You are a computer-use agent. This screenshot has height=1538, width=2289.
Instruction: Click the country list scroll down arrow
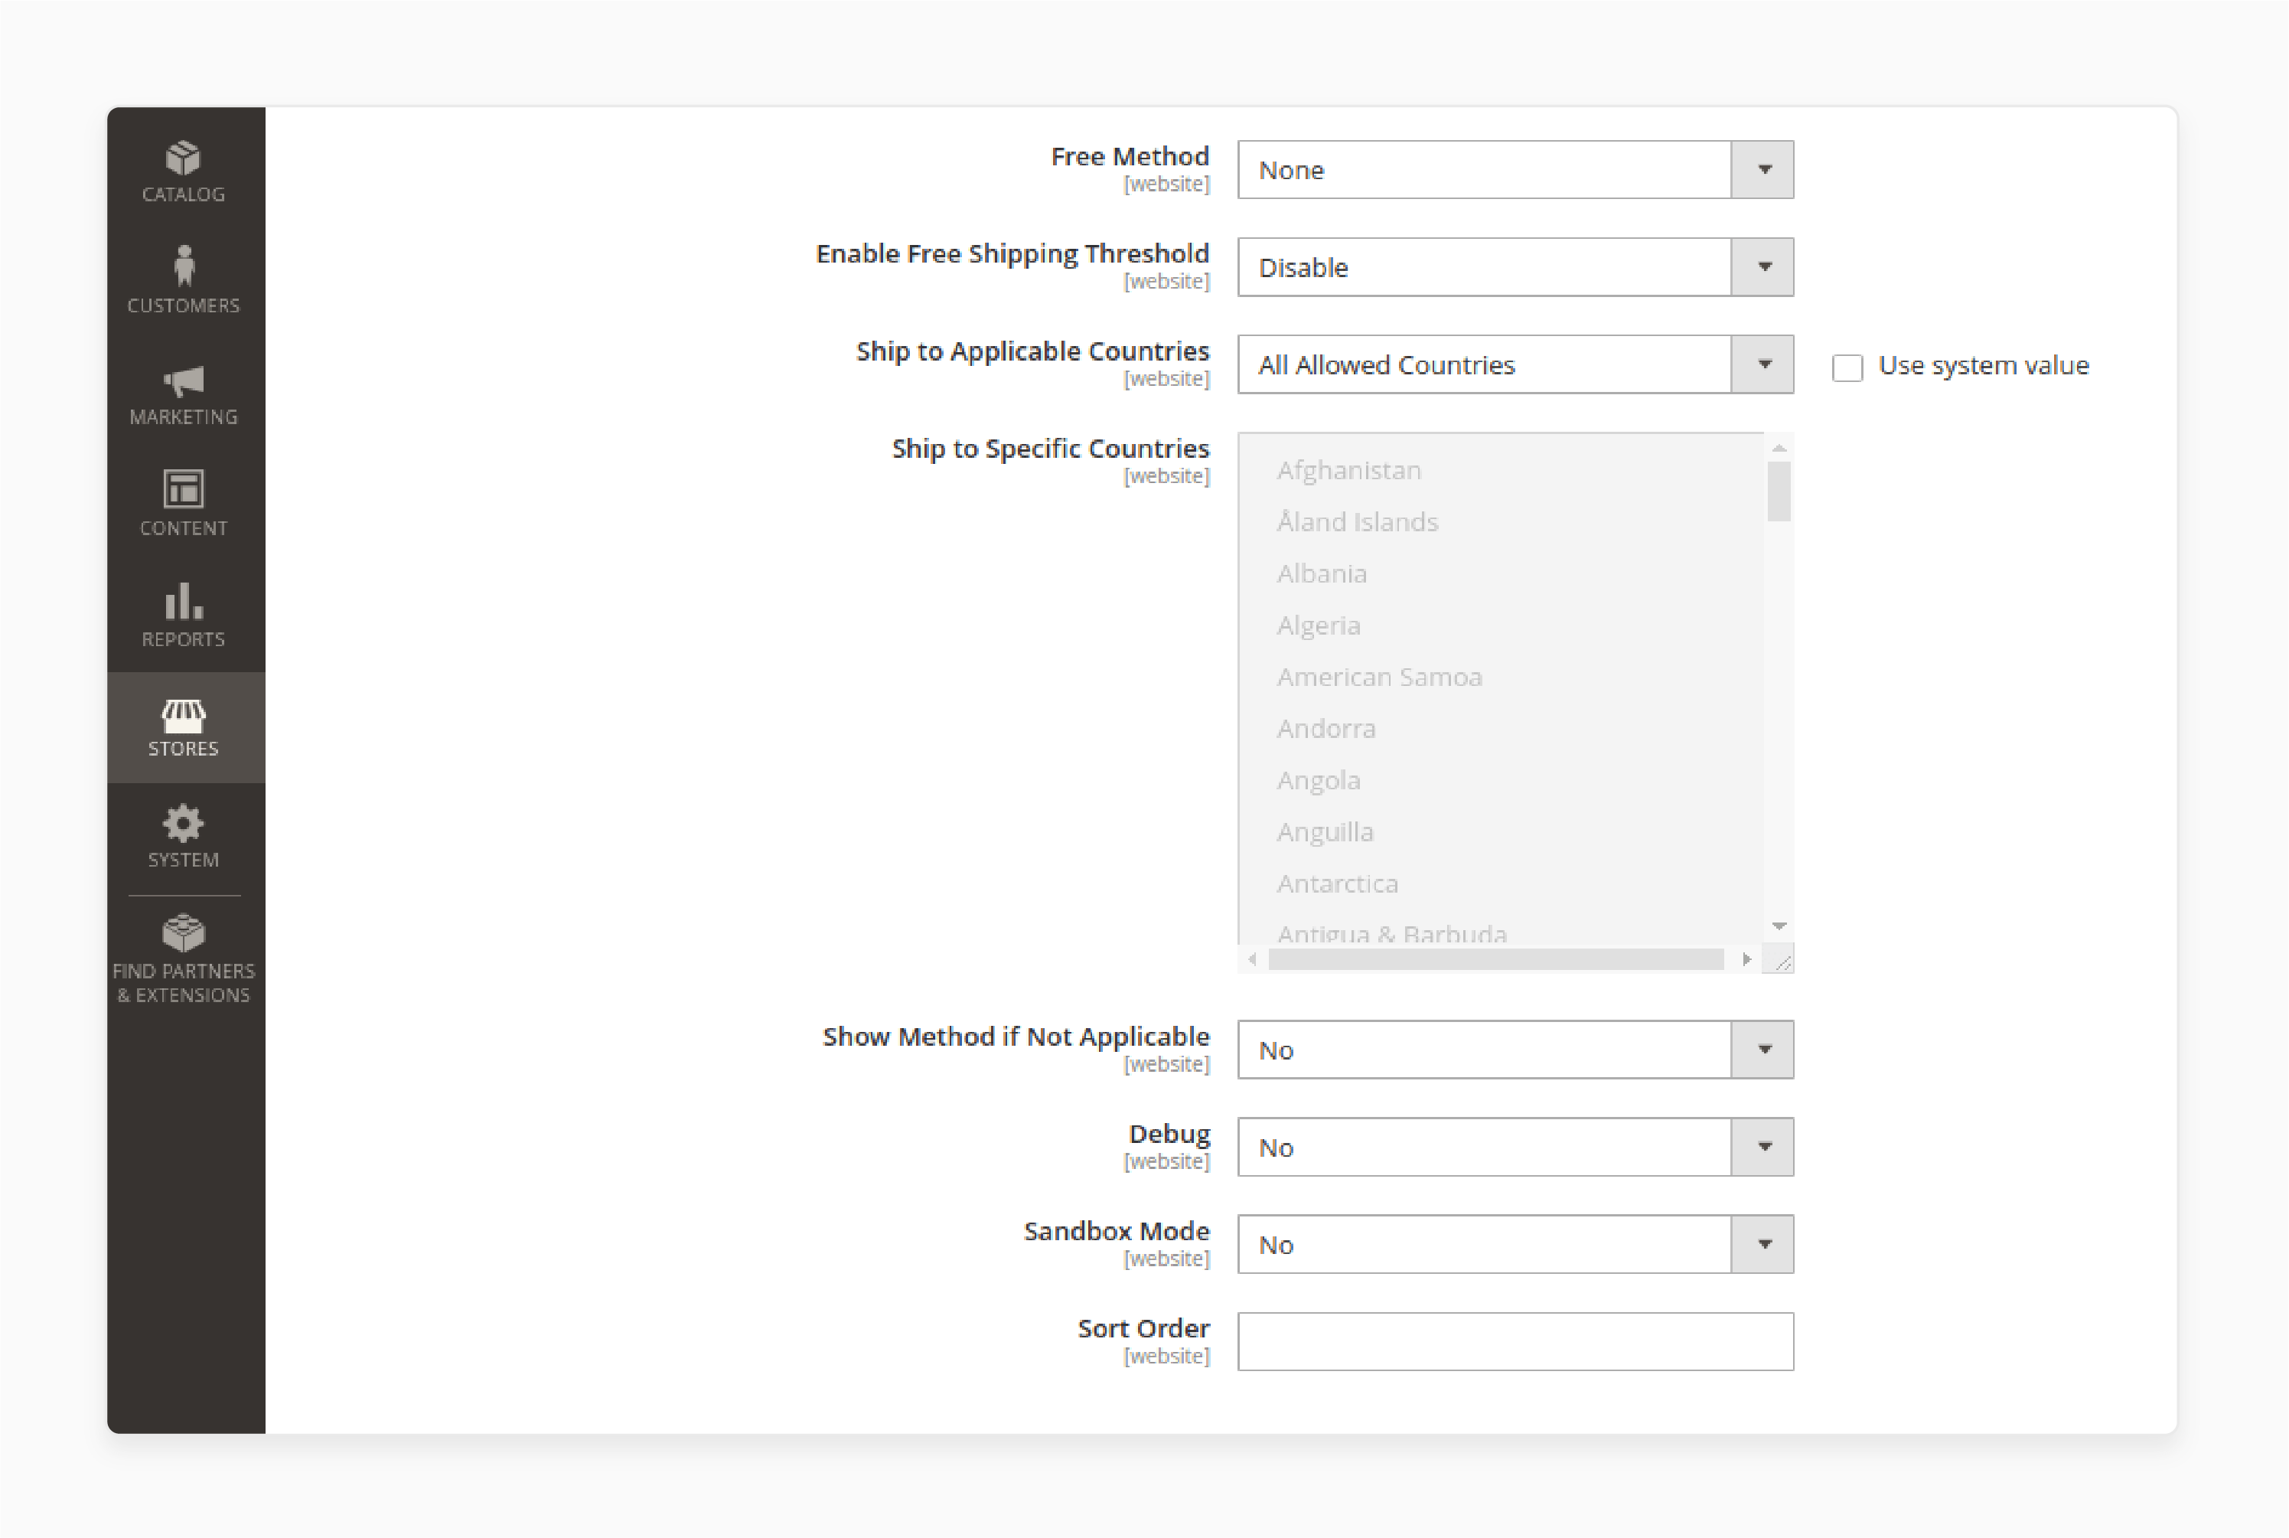pyautogui.click(x=1779, y=926)
